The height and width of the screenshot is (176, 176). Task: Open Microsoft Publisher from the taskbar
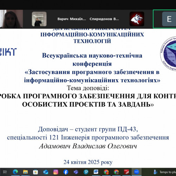point(86,172)
